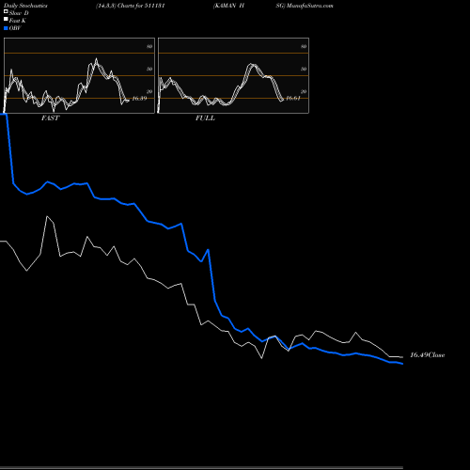Click the 20 level label in FULL chart
Image resolution: width=470 pixels, height=470 pixels.
tap(304, 92)
